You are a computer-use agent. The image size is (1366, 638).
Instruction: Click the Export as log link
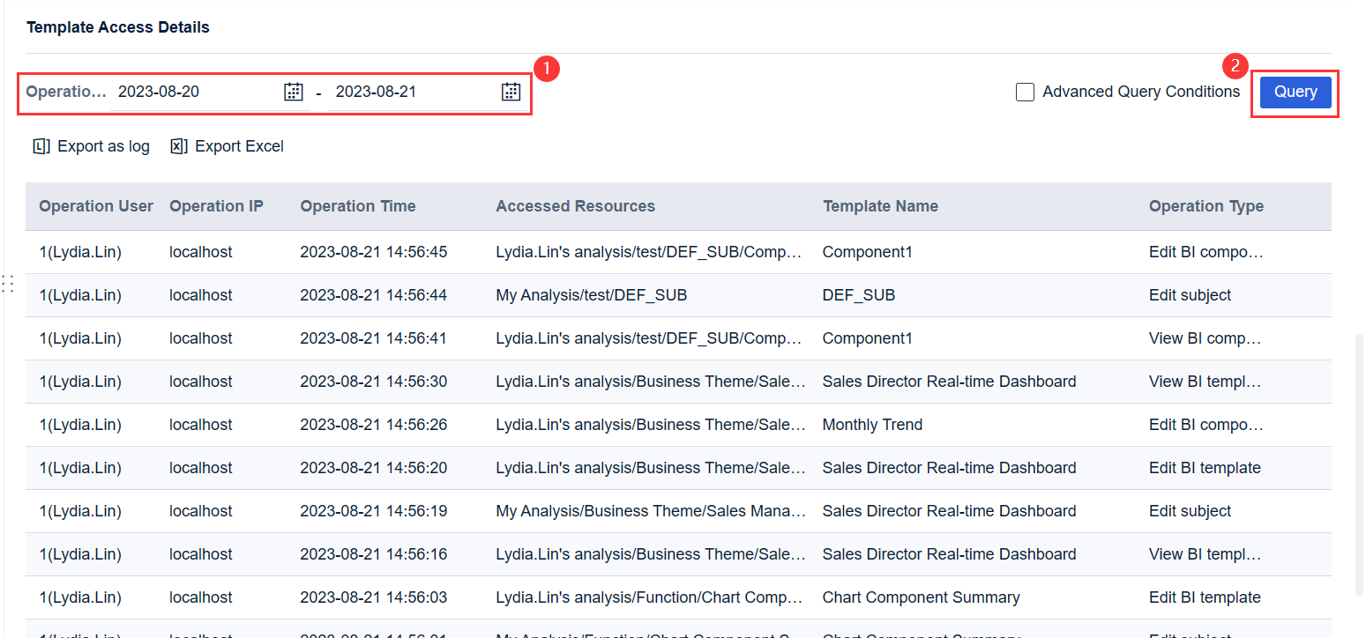coord(101,145)
